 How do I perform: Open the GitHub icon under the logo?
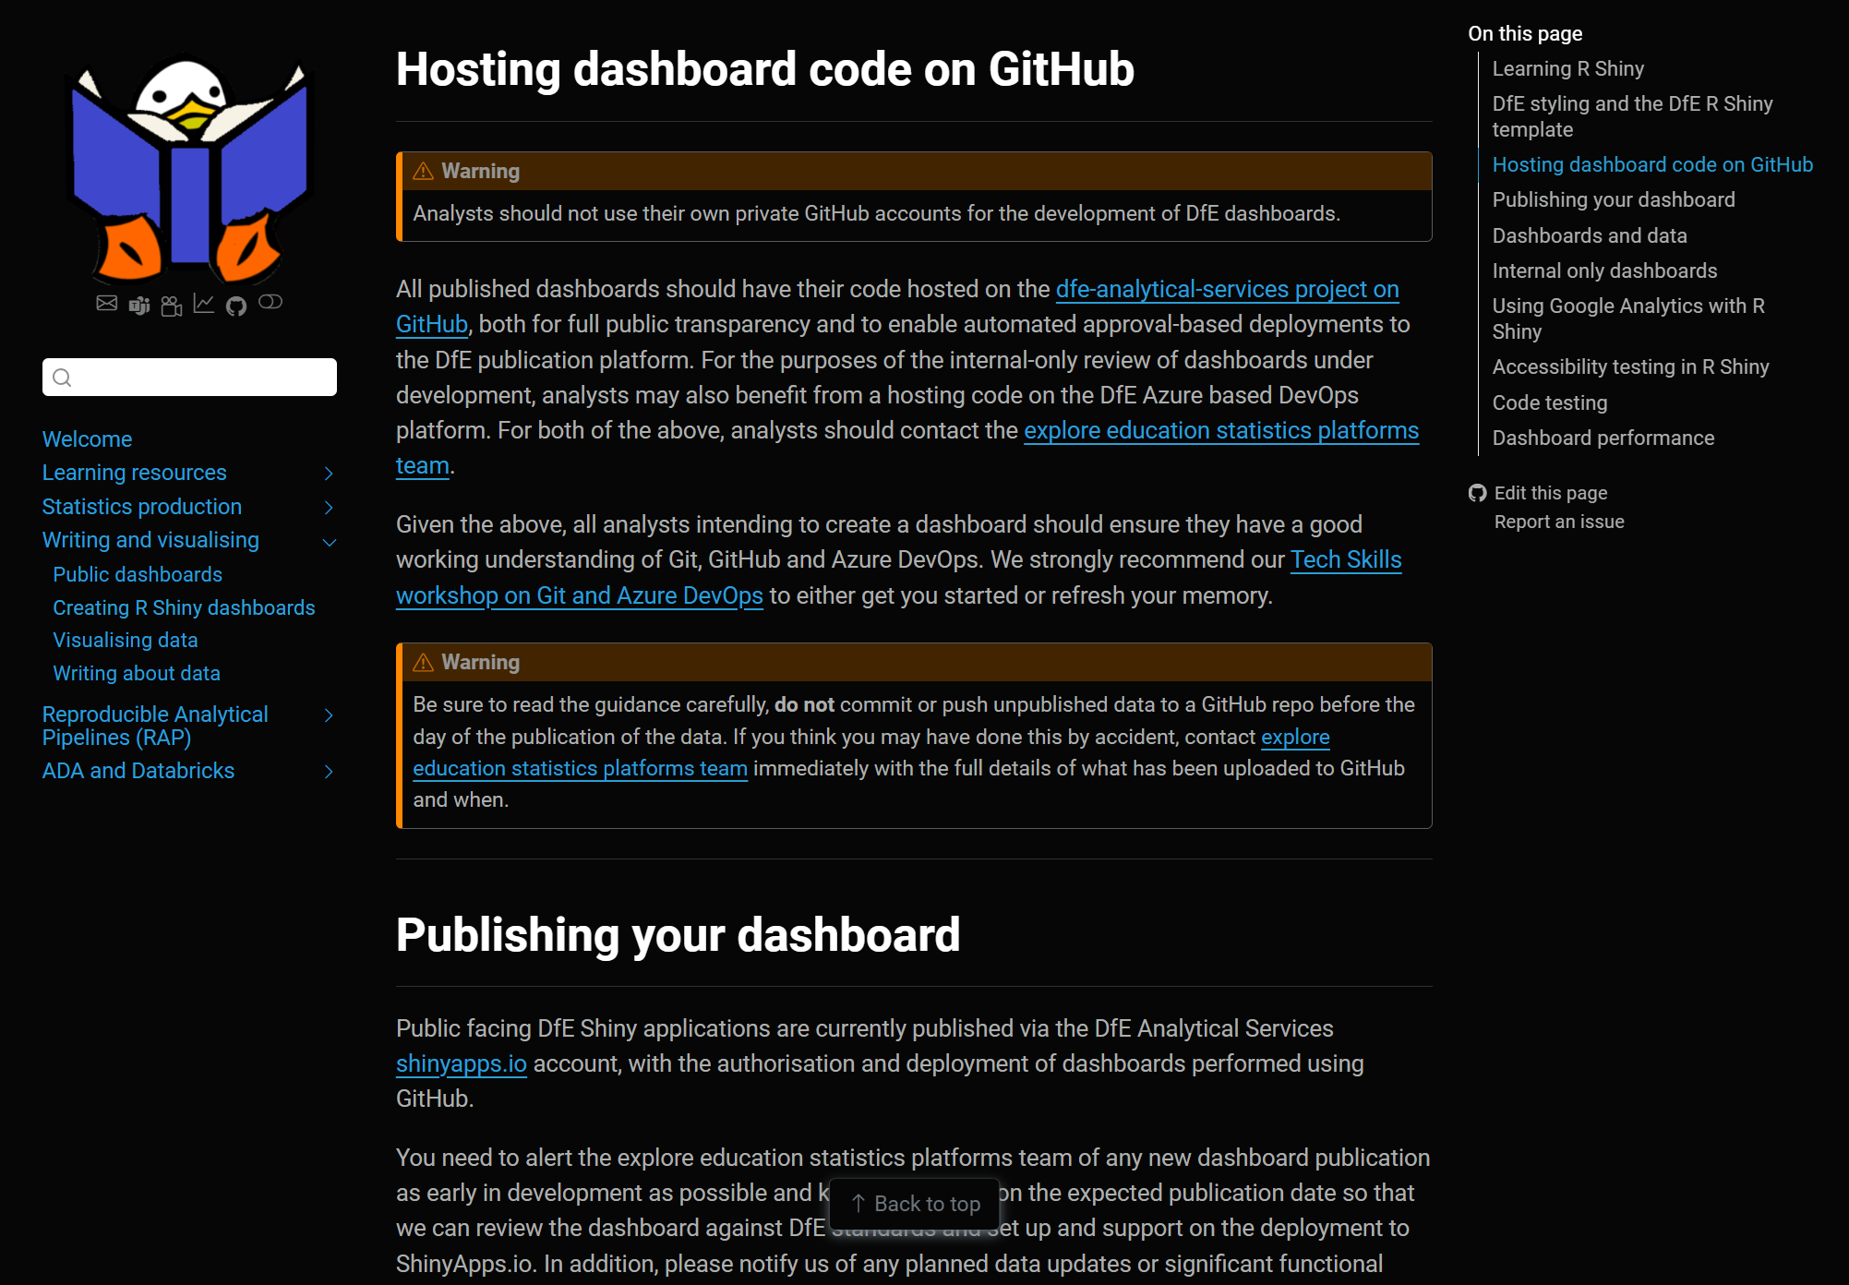236,306
